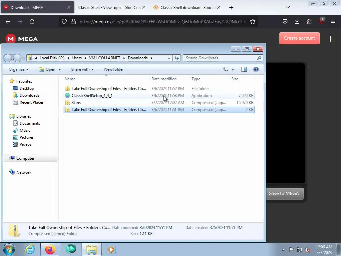Expand the arrow after Downloads breadcrumb

click(152, 58)
